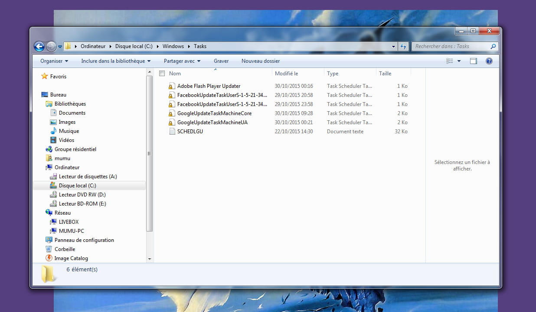Screen dimensions: 536x312
Task: Open the 'Partager avec' menu
Action: click(182, 61)
